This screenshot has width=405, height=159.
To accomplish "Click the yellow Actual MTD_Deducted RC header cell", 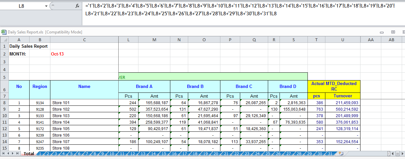I will coord(334,86).
